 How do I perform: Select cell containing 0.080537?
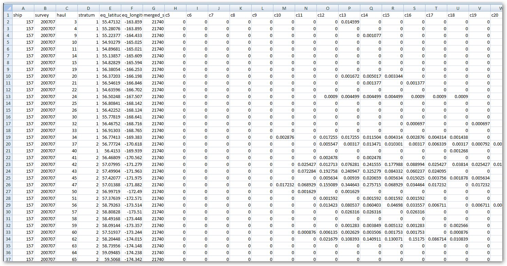pos(349,205)
